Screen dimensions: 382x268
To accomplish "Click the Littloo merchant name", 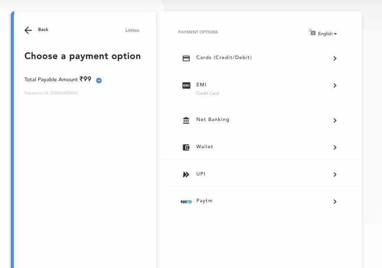I will 132,30.
